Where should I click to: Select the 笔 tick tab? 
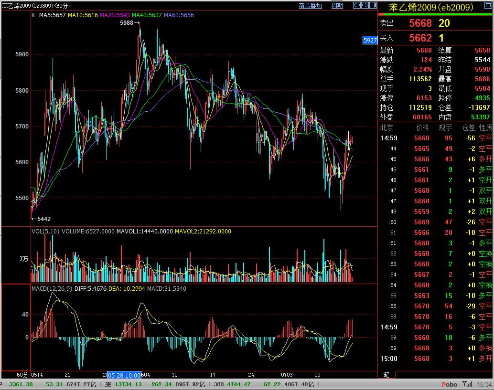[386, 375]
